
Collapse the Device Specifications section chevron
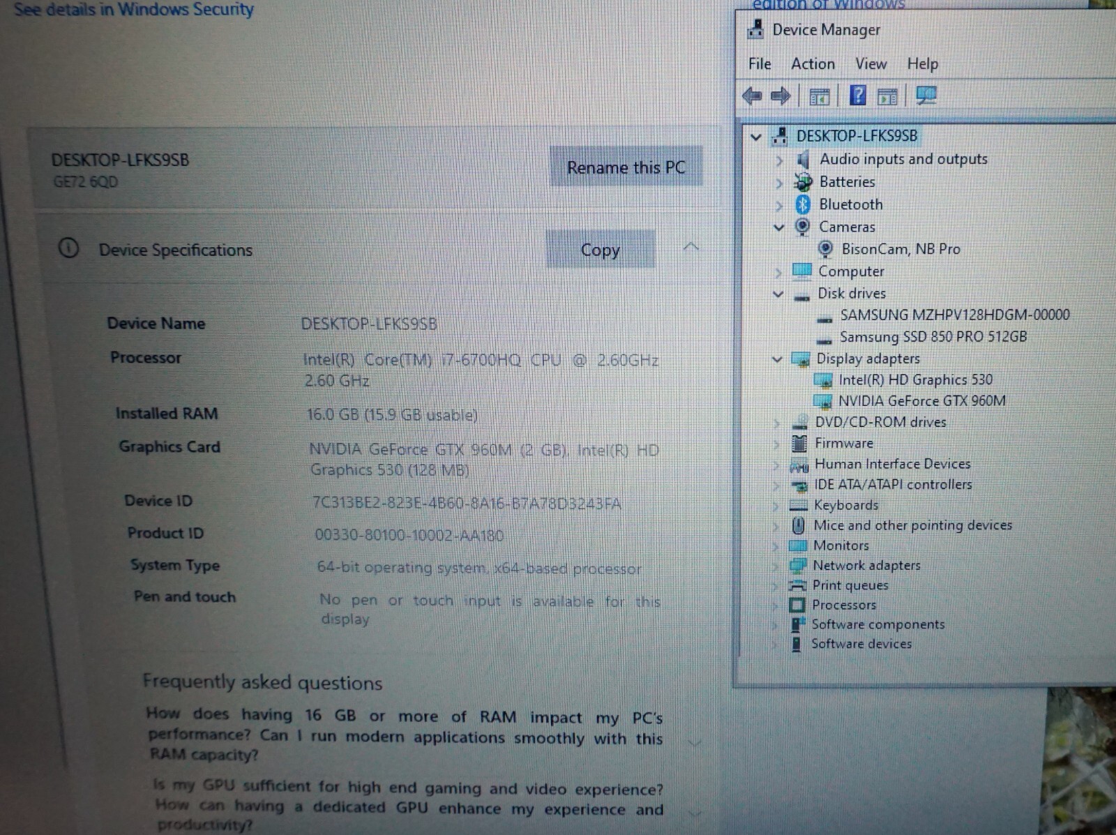(x=691, y=247)
